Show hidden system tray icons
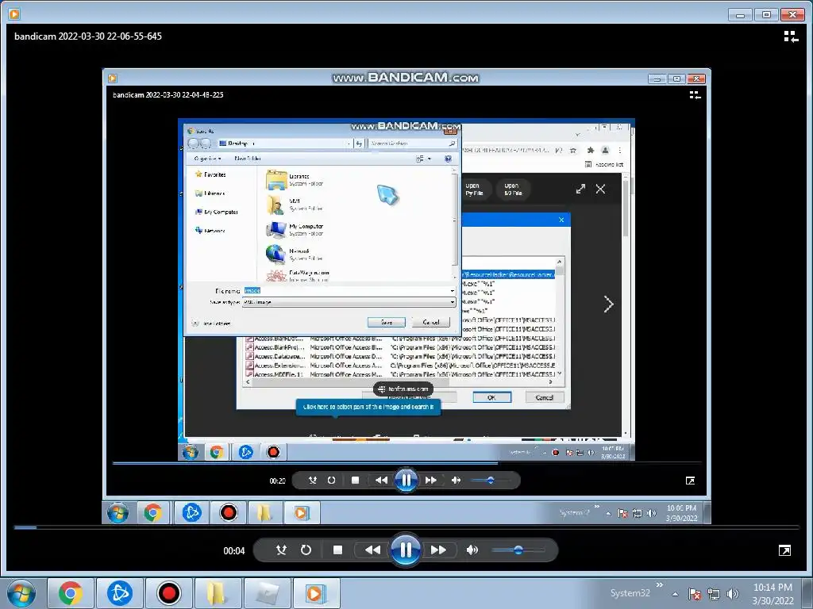 click(675, 595)
